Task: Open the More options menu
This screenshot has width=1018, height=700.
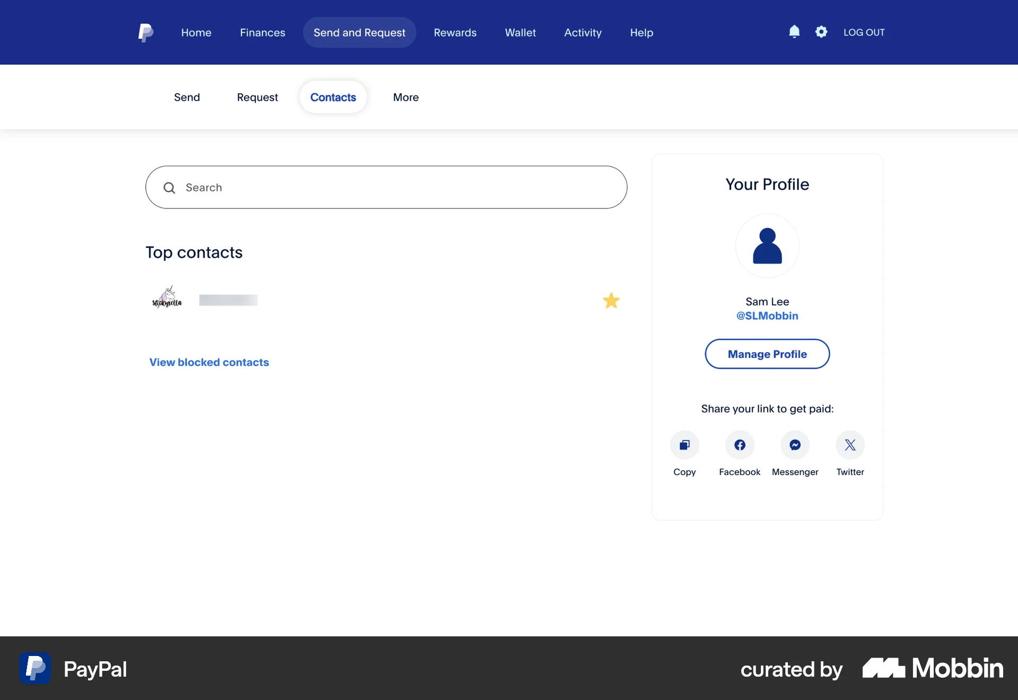Action: pos(406,97)
